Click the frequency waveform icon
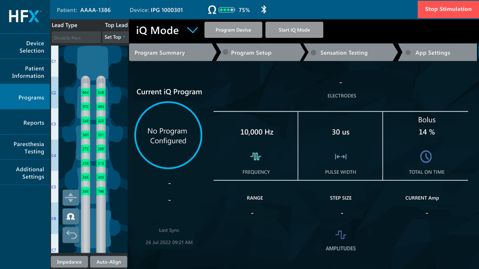This screenshot has width=479, height=269. point(256,156)
